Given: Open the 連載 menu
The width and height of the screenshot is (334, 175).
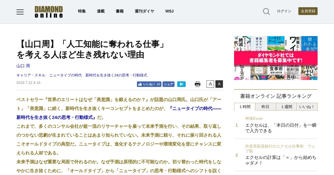Looking at the screenshot, I should coord(101,11).
